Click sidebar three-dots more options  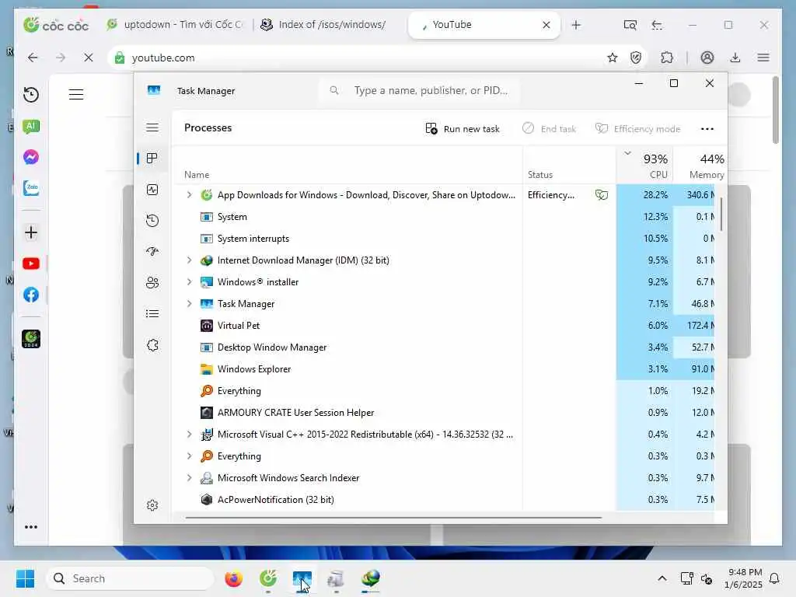(31, 527)
